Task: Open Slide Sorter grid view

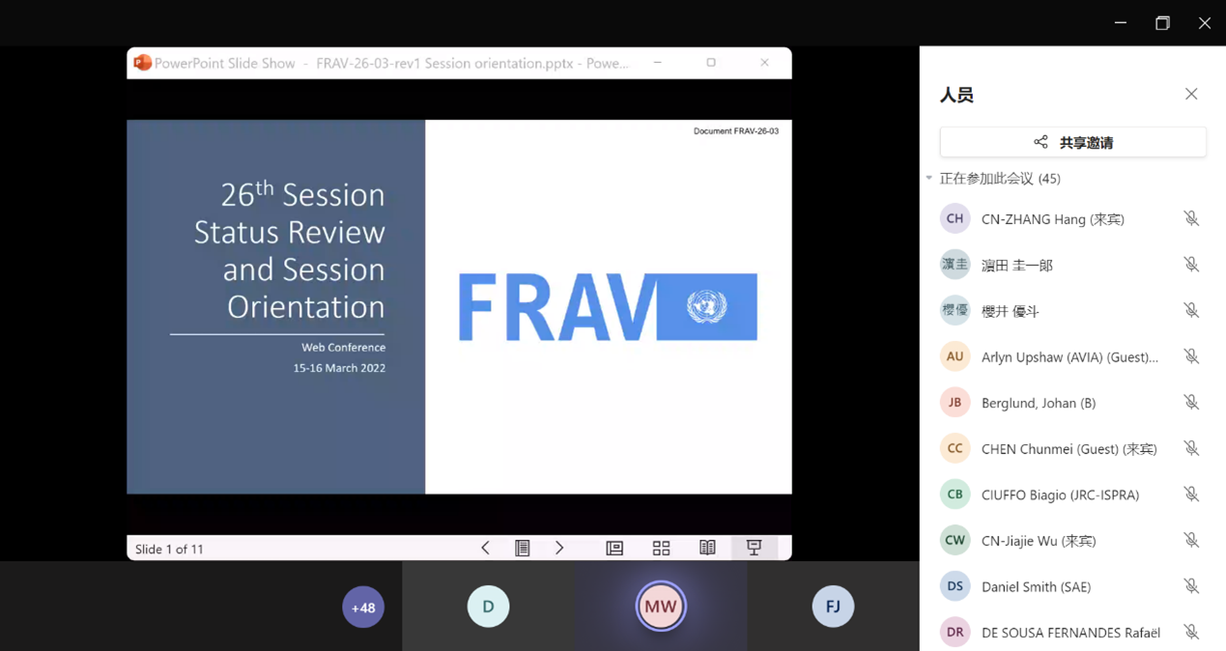Action: point(661,549)
